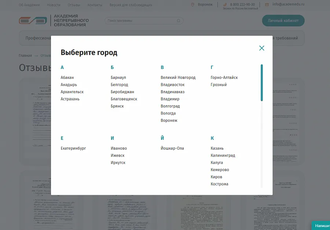This screenshot has height=230, width=330.
Task: Open the Контакты page
Action: point(95,5)
